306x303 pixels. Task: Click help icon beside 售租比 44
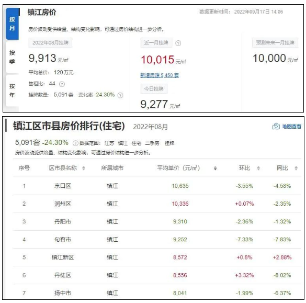pyautogui.click(x=62, y=84)
